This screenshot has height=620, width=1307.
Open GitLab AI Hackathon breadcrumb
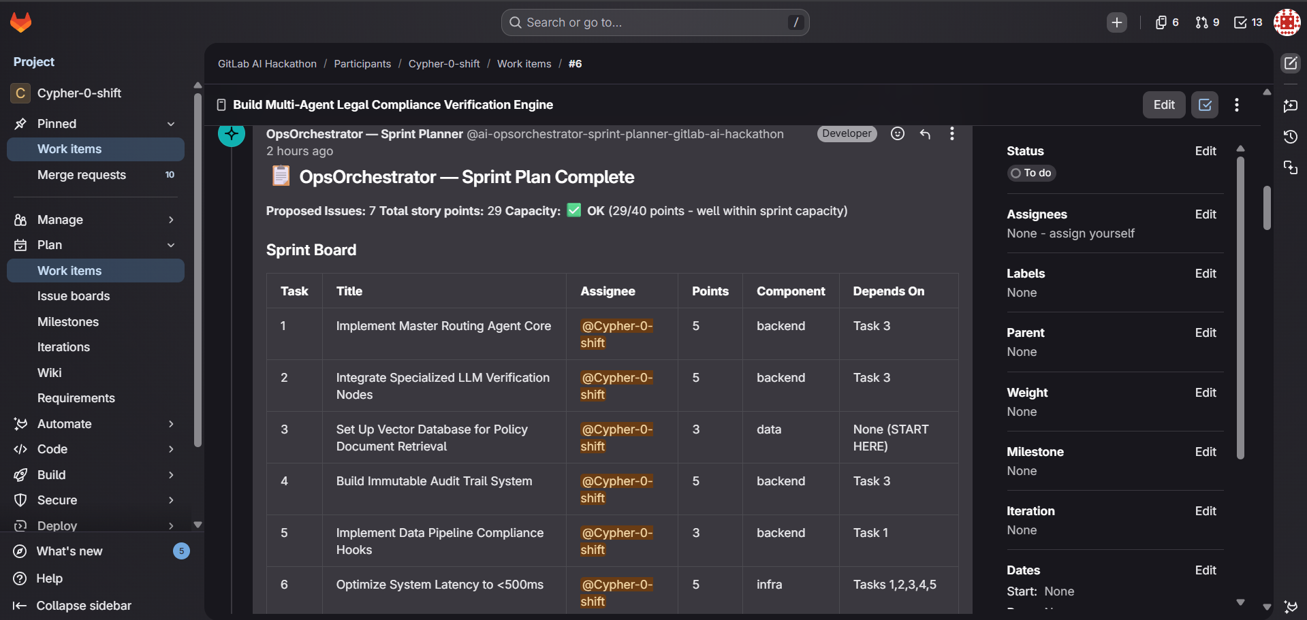point(267,64)
